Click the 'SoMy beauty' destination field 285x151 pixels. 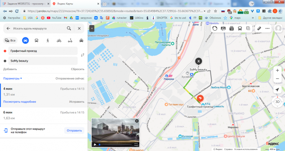pos(43,61)
